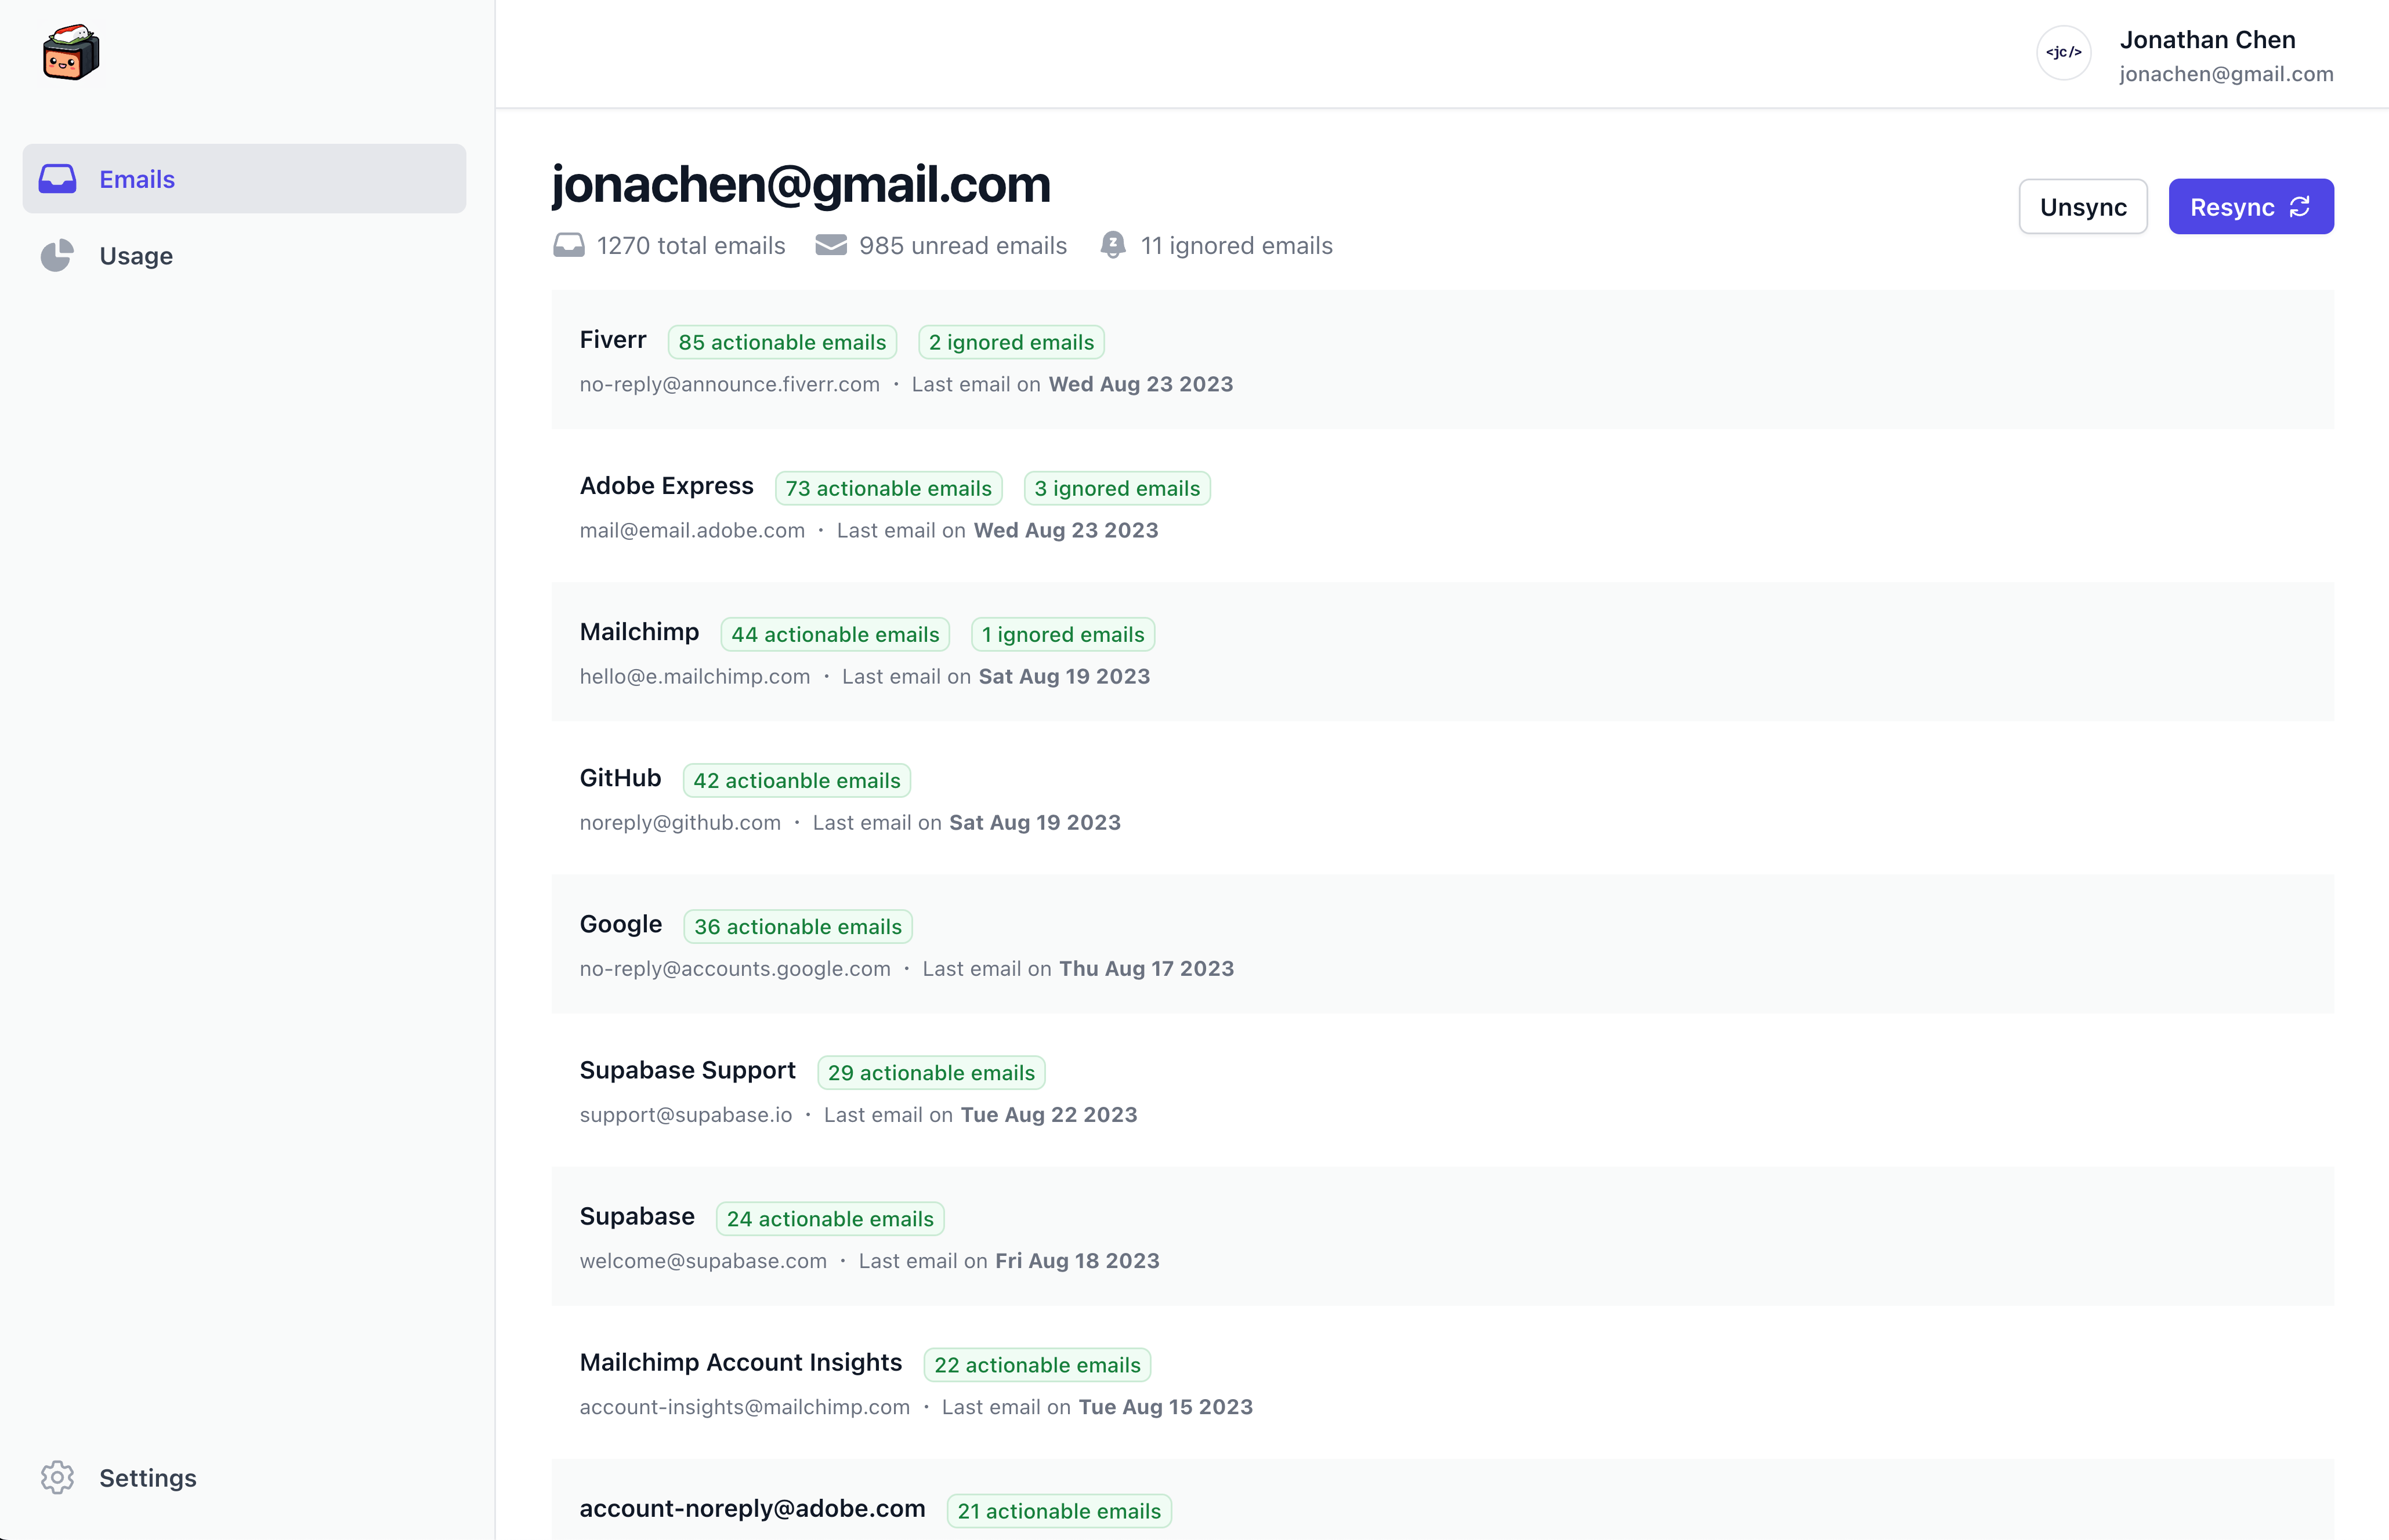2389x1540 pixels.
Task: Click 11 ignored emails text
Action: (x=1236, y=245)
